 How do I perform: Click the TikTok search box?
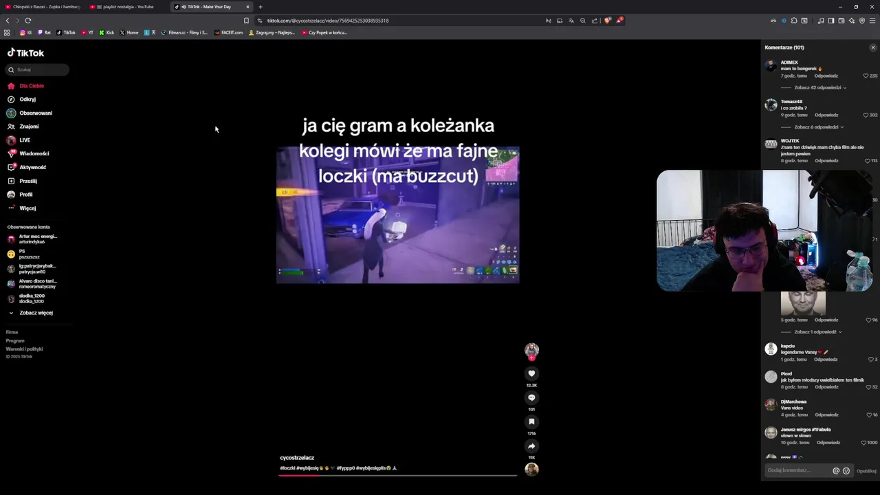point(37,69)
